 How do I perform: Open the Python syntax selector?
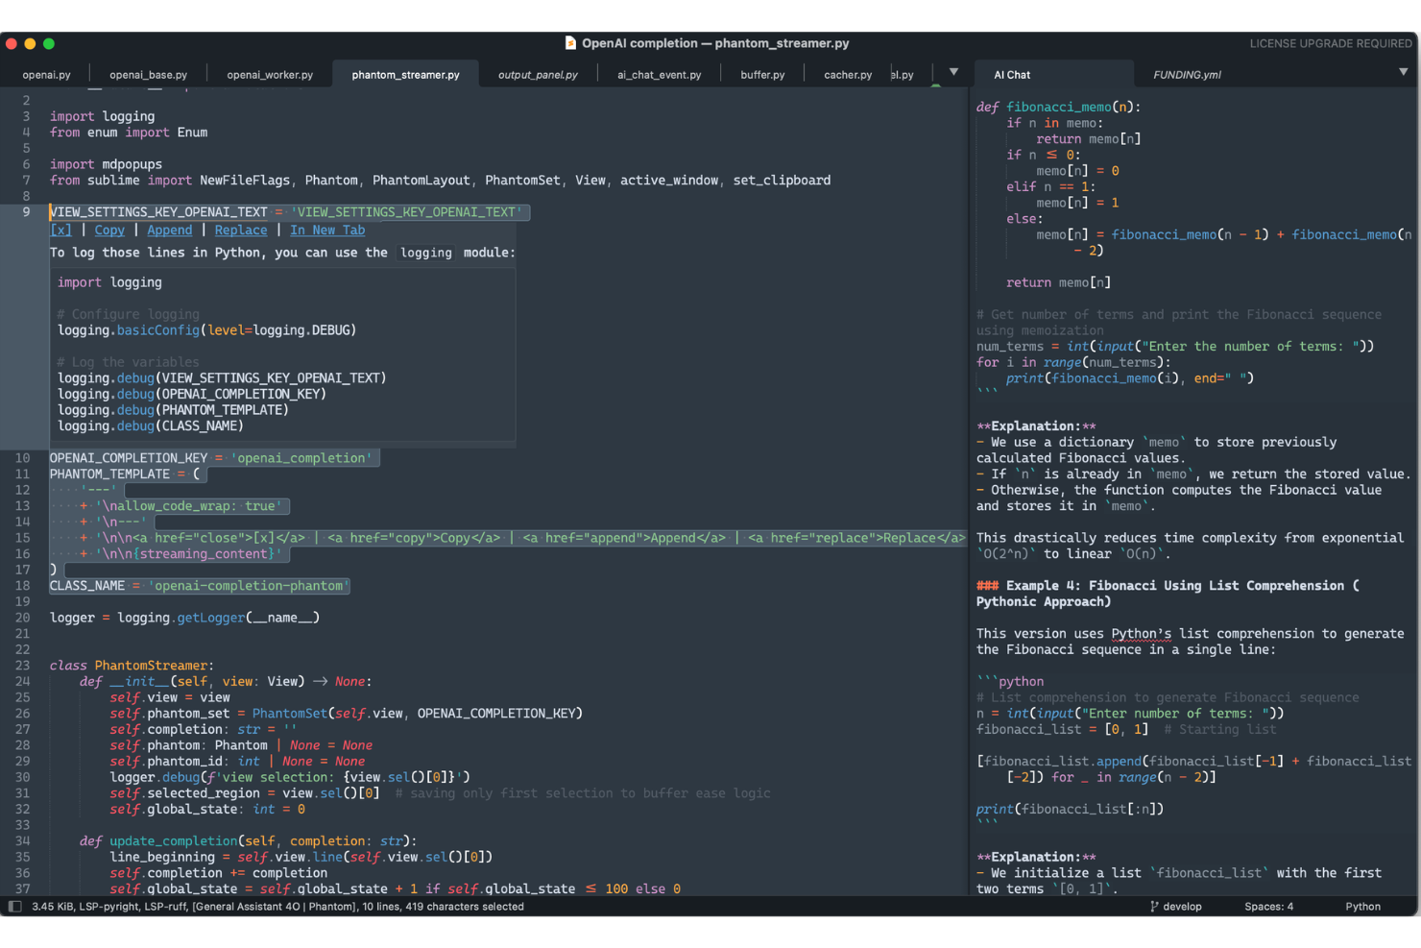[x=1362, y=906]
